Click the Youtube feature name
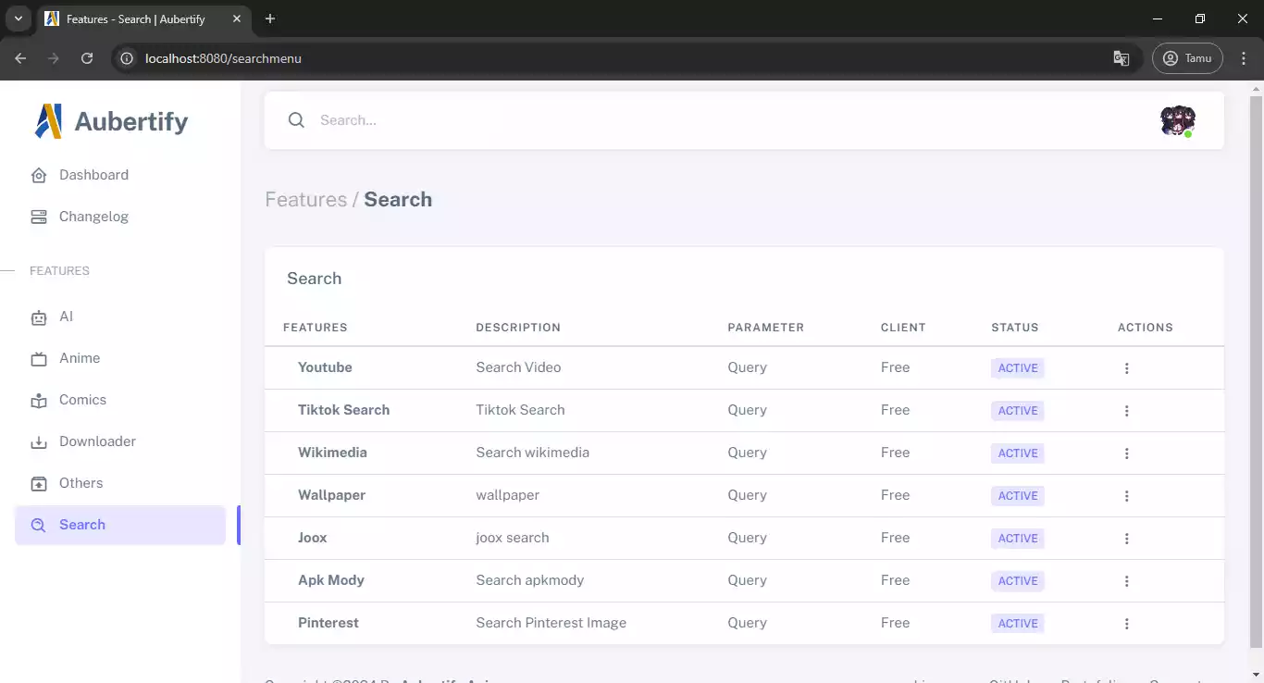Screen dimensions: 1264x683 325,367
